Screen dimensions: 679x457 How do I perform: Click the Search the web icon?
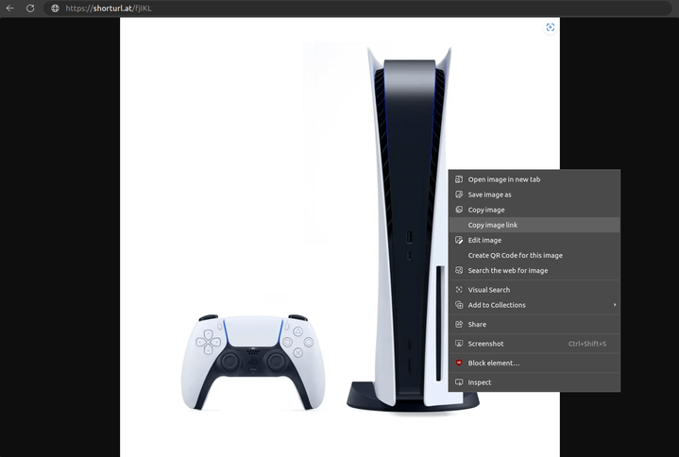pos(459,270)
